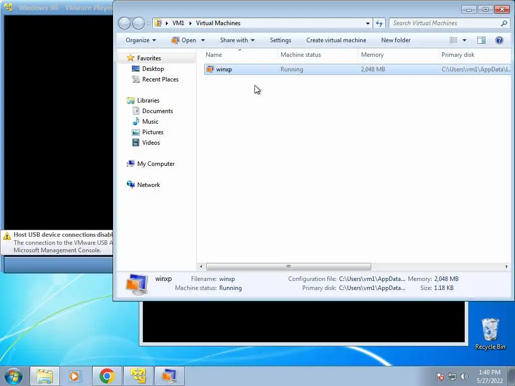Click the Settings toolbar button

click(281, 40)
